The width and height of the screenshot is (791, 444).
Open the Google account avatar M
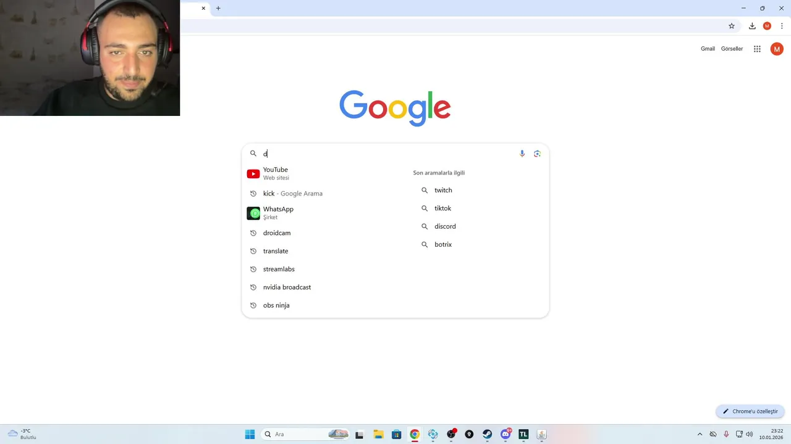(x=777, y=49)
